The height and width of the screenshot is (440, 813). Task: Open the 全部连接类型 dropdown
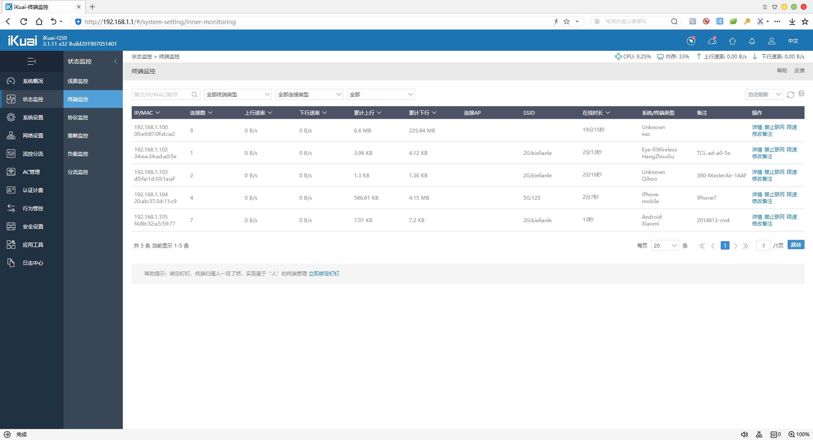point(309,94)
